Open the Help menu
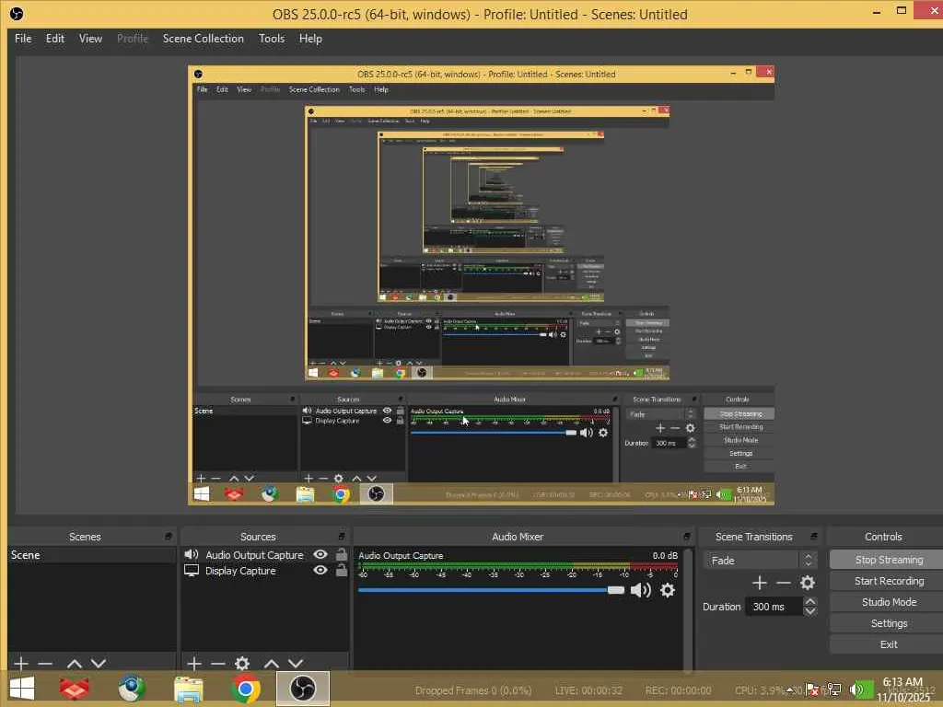Screen dimensions: 943x707 [x=310, y=39]
